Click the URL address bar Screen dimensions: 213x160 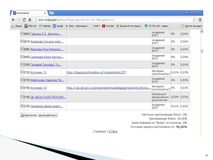112,20
